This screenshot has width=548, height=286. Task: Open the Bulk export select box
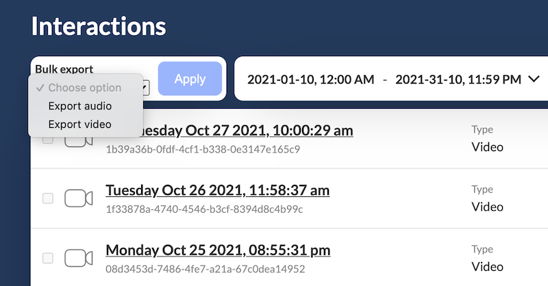point(147,88)
